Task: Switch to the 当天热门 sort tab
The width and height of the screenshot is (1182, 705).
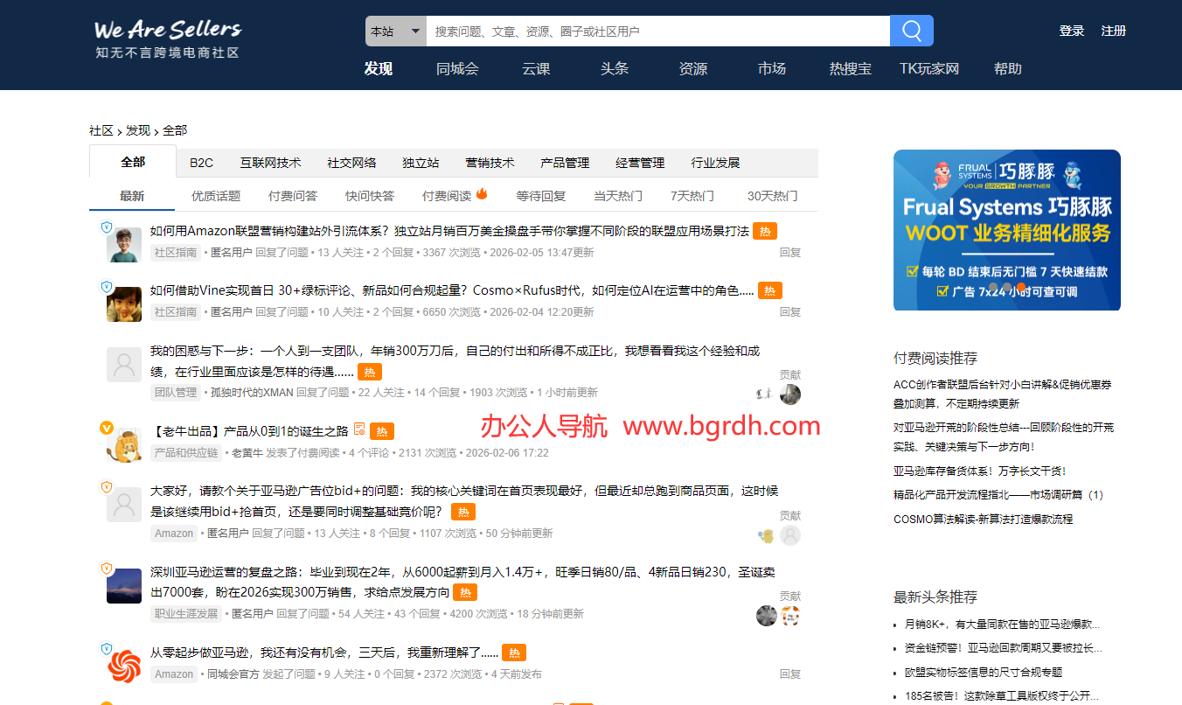Action: coord(618,196)
